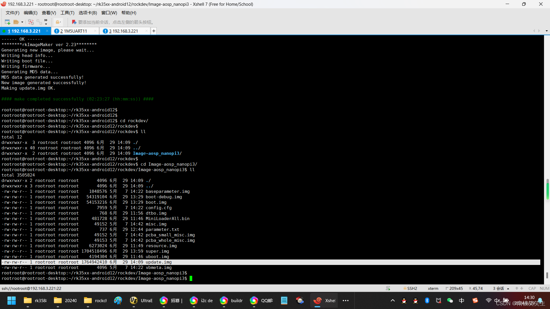Click the red flag add-session arrow icon
This screenshot has width=550, height=309.
[74, 22]
